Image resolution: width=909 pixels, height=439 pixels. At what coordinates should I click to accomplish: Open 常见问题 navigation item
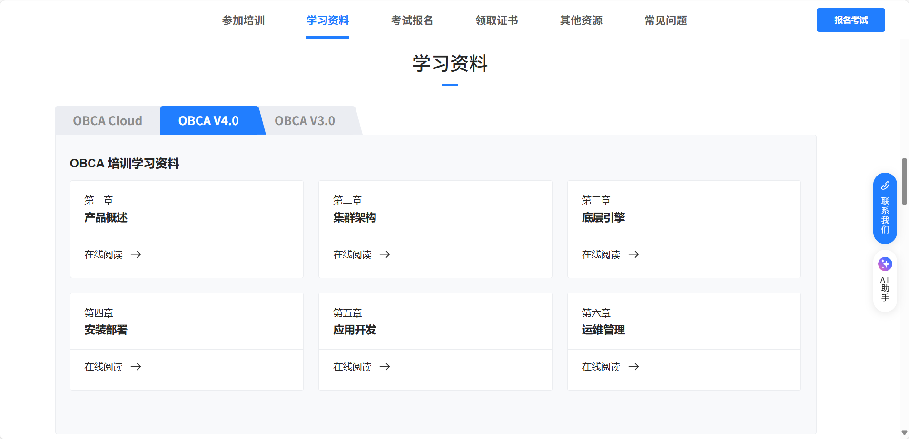tap(666, 20)
